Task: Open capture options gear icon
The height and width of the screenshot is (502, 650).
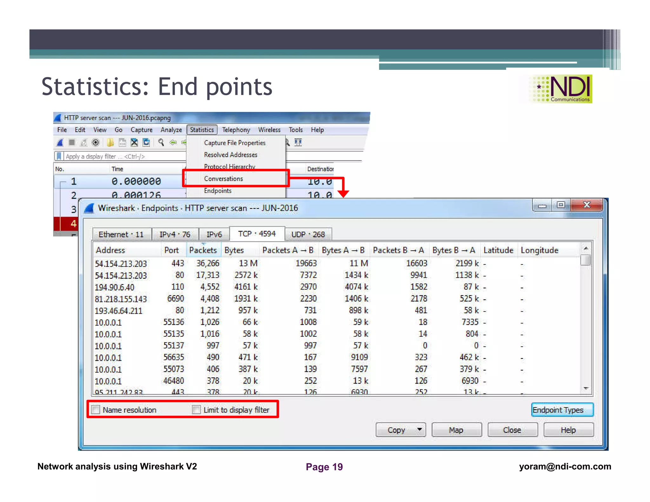Action: coord(96,142)
